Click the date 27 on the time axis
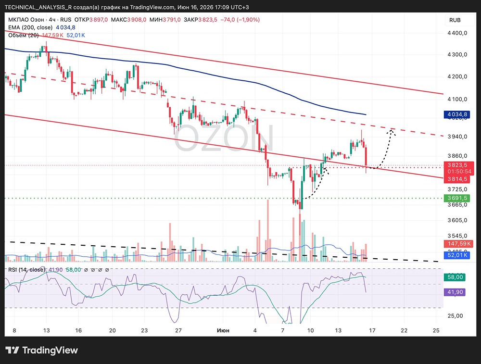Viewport: 481px width, 364px height. [x=178, y=330]
